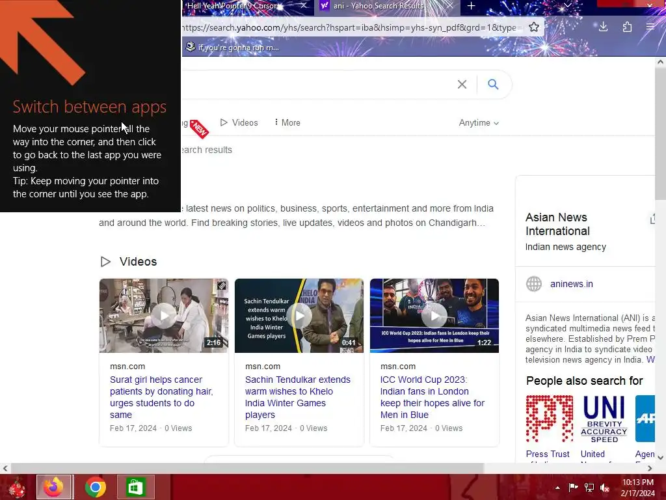
Task: Click the Videos section play outline icon
Action: tap(105, 262)
